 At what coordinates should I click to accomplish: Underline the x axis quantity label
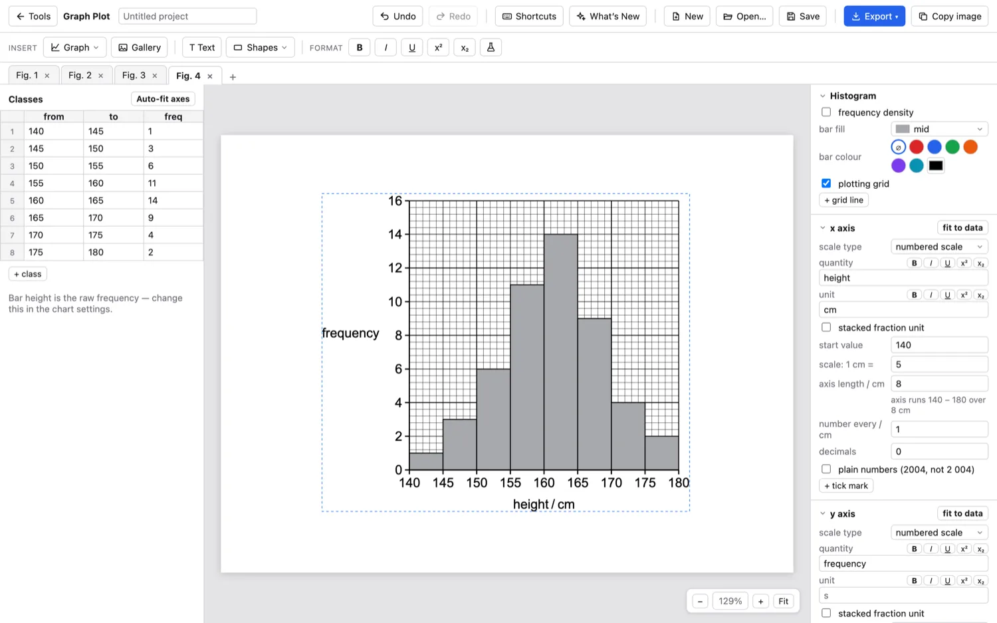coord(948,263)
